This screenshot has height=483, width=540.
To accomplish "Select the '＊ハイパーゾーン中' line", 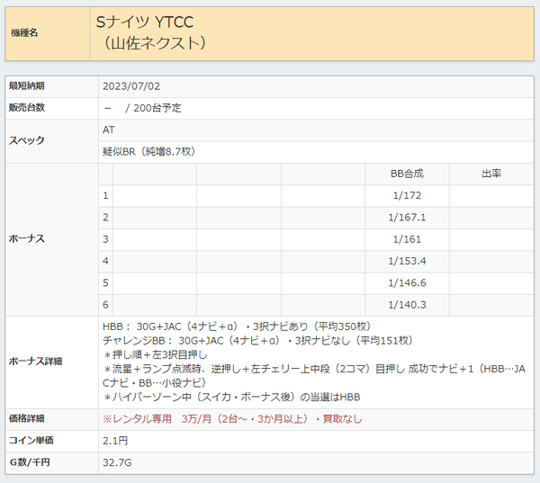I will [231, 398].
